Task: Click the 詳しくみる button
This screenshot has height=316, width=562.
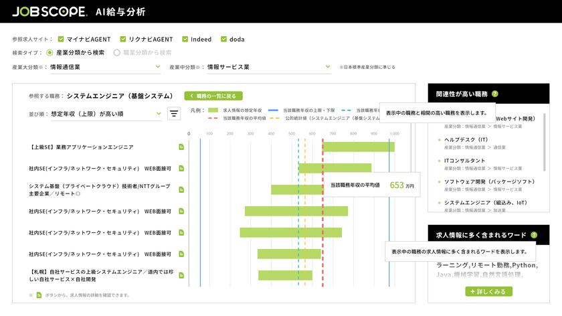Action: (489, 292)
